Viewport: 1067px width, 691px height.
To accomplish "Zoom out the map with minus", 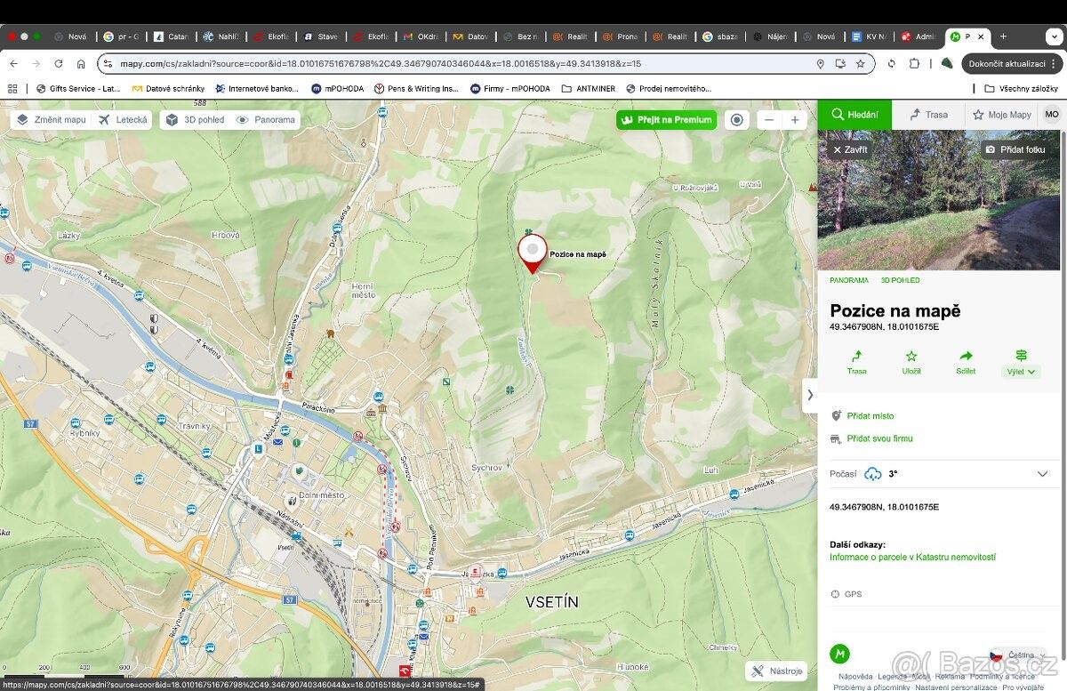I will [x=769, y=120].
